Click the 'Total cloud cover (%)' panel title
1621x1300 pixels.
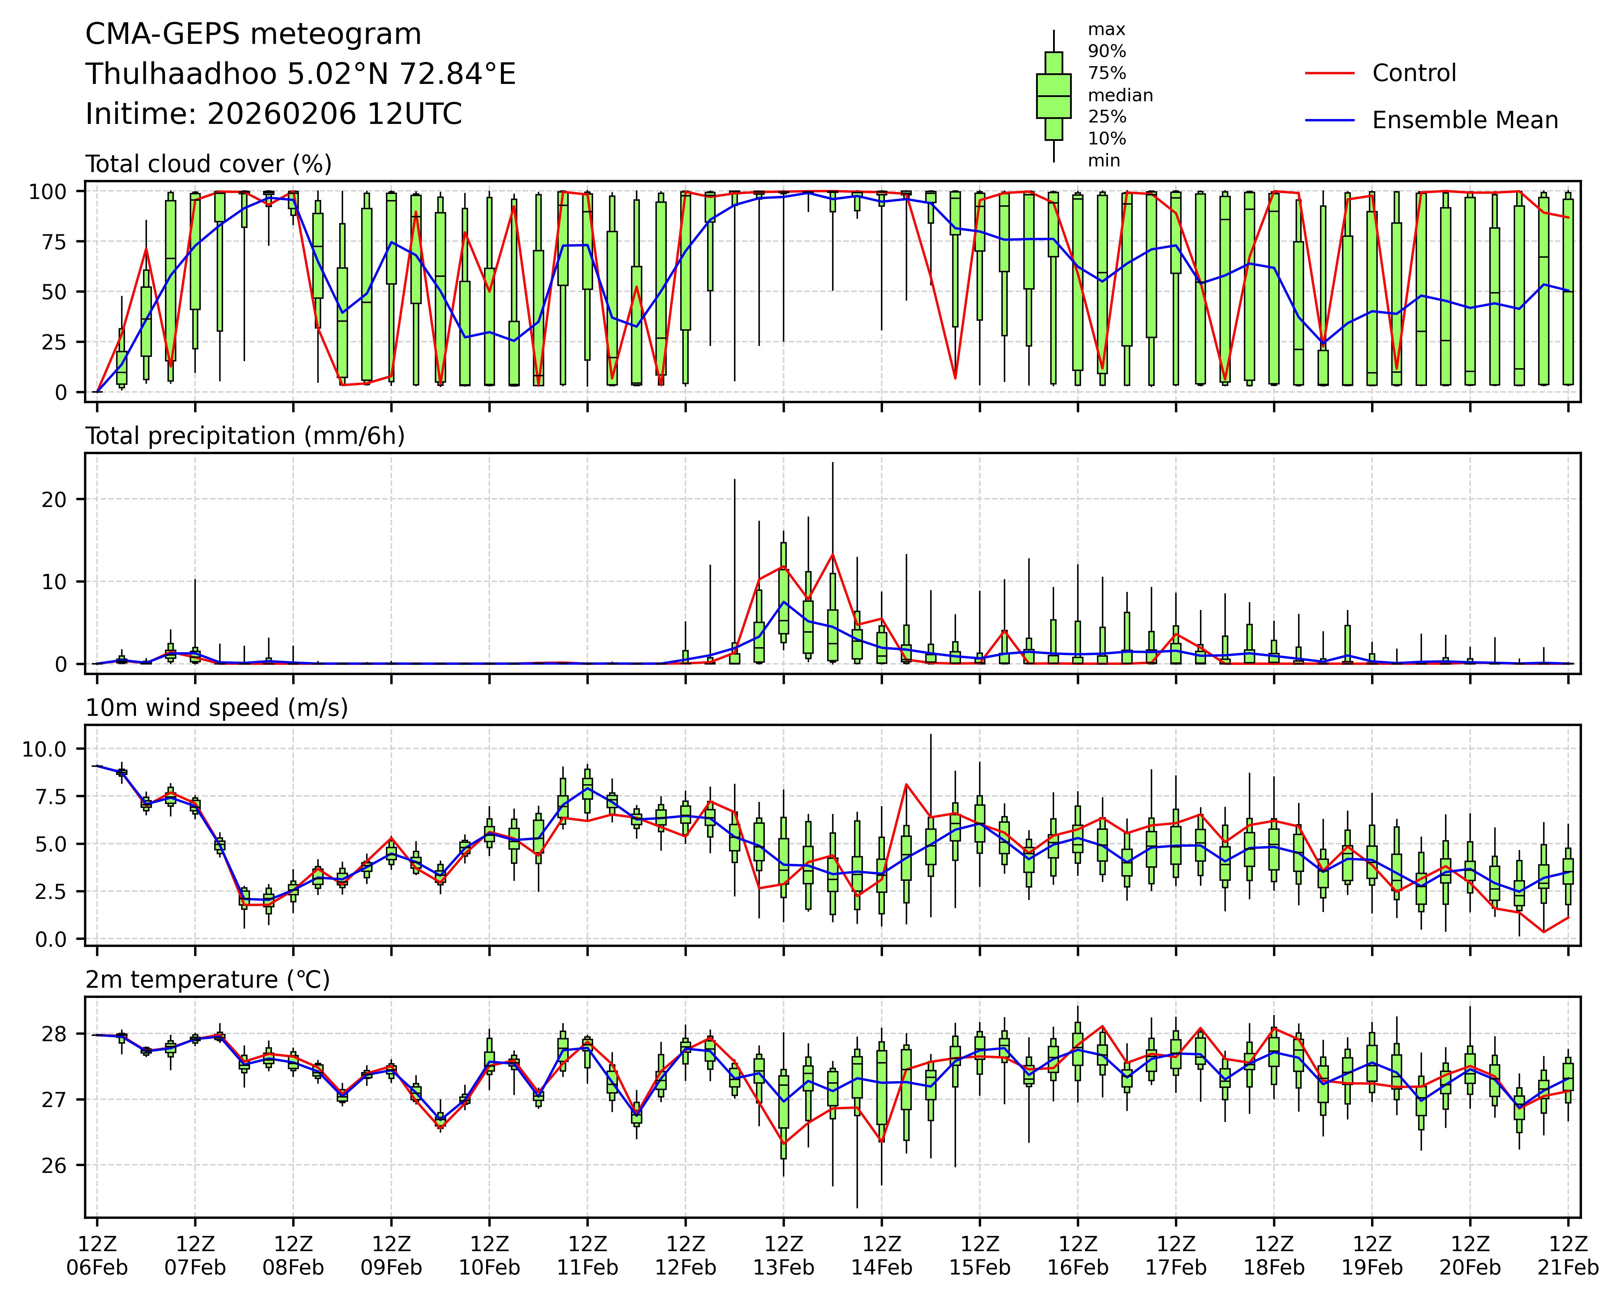pyautogui.click(x=208, y=164)
